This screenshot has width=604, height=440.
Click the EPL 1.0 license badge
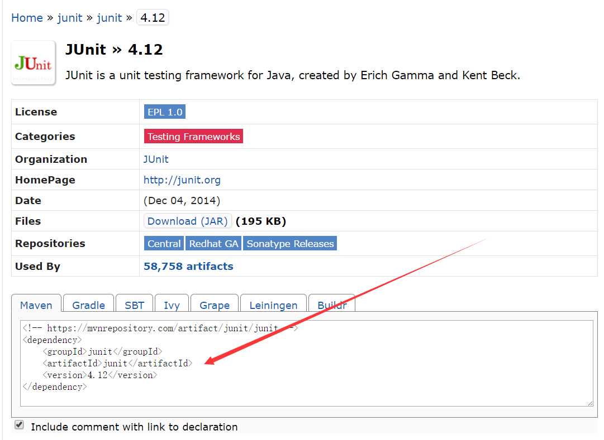click(165, 112)
